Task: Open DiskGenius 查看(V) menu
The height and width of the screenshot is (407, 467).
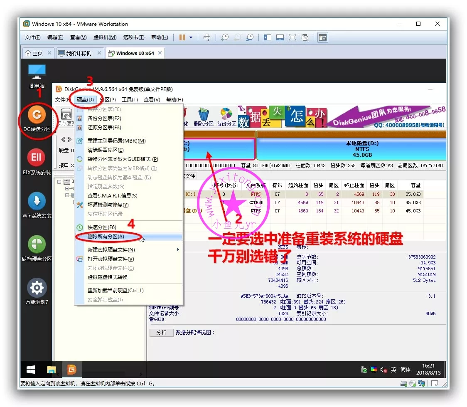Action: [152, 99]
